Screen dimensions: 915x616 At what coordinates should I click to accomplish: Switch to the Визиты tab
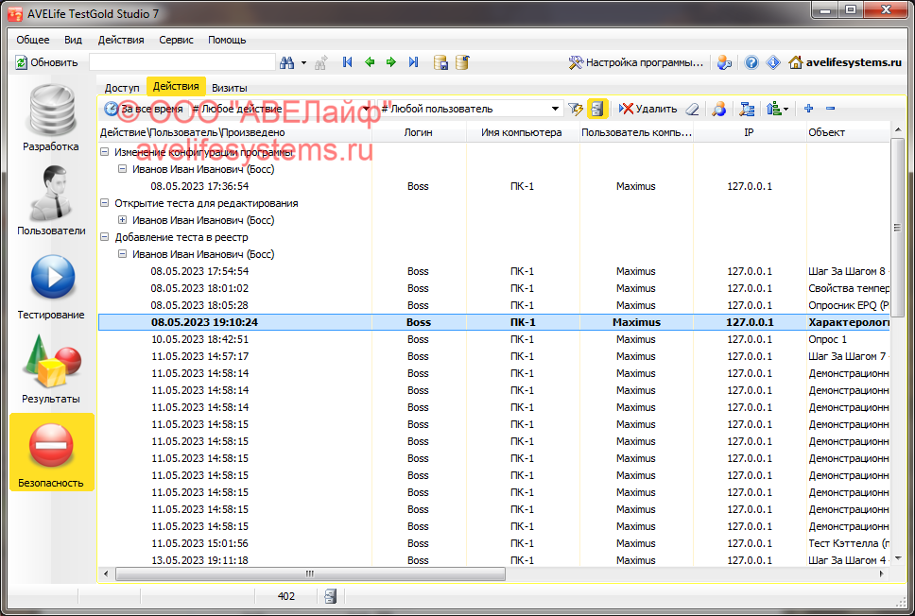tap(230, 87)
